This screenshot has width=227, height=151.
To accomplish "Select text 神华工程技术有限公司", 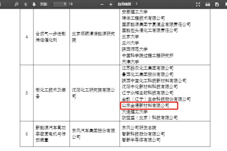I will point(143,18).
